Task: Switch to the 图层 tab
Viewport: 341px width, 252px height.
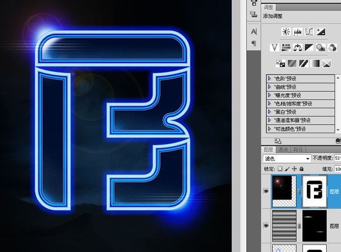Action: [268, 149]
